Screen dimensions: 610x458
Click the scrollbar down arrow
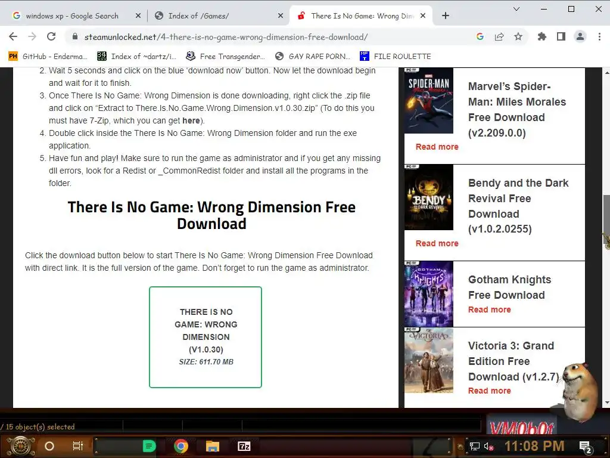606,403
